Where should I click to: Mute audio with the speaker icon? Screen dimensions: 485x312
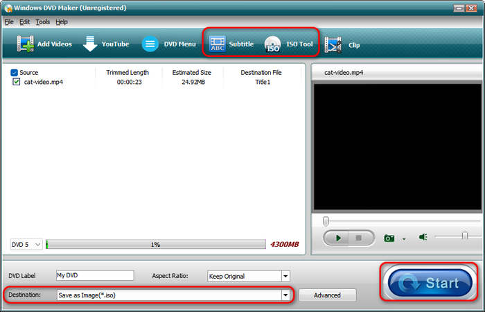(x=423, y=237)
